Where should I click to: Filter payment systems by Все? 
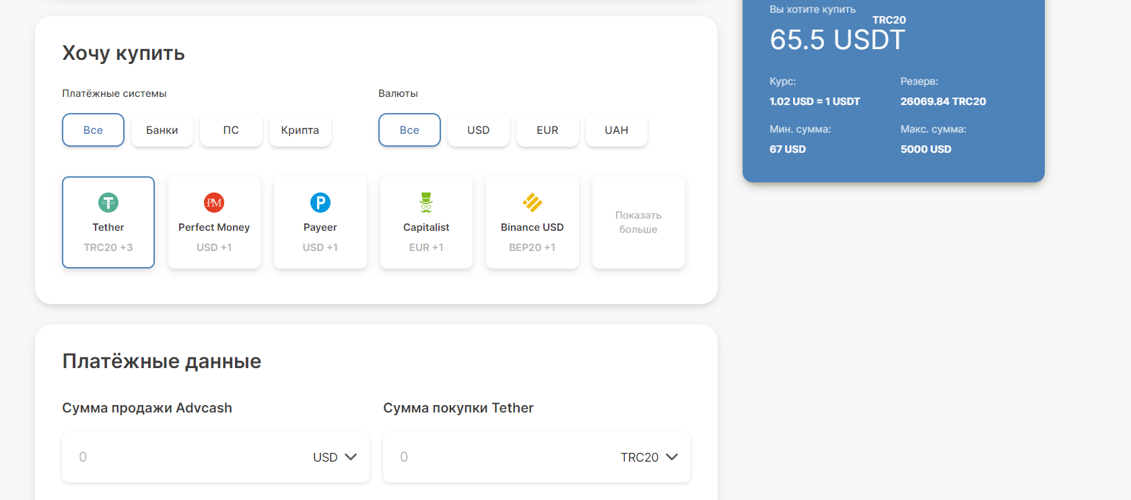[x=93, y=130]
